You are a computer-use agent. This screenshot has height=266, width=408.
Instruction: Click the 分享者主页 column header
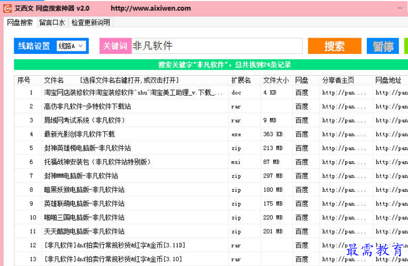coord(338,80)
